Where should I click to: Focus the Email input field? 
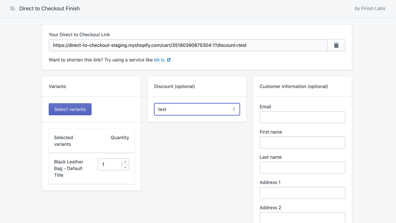(302, 117)
